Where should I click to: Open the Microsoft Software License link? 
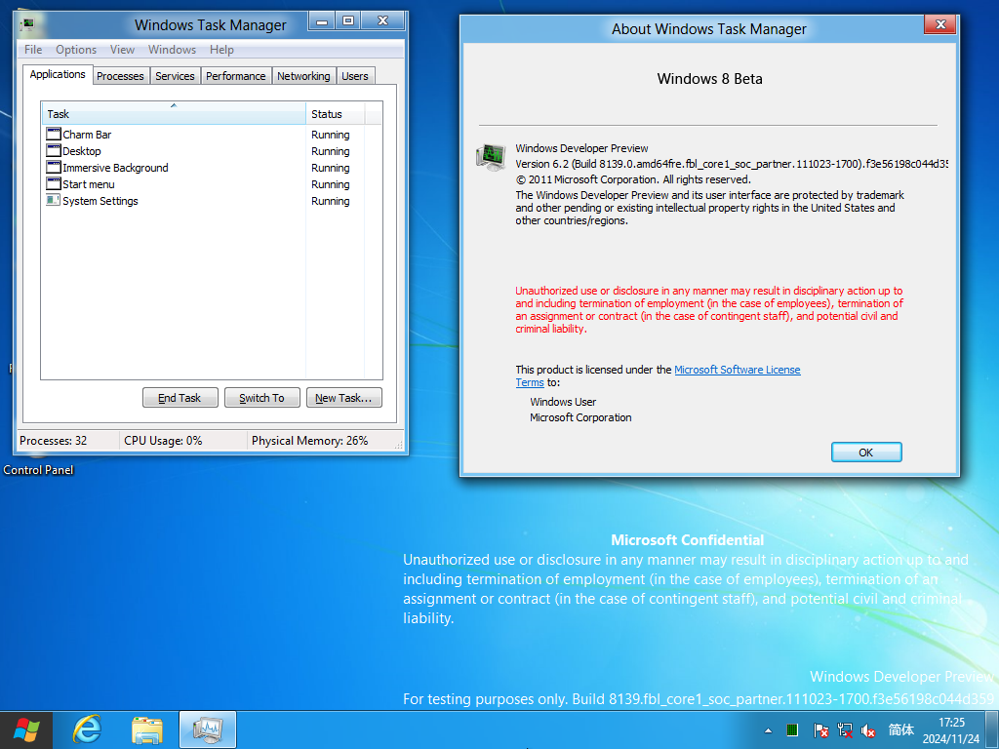pos(738,370)
